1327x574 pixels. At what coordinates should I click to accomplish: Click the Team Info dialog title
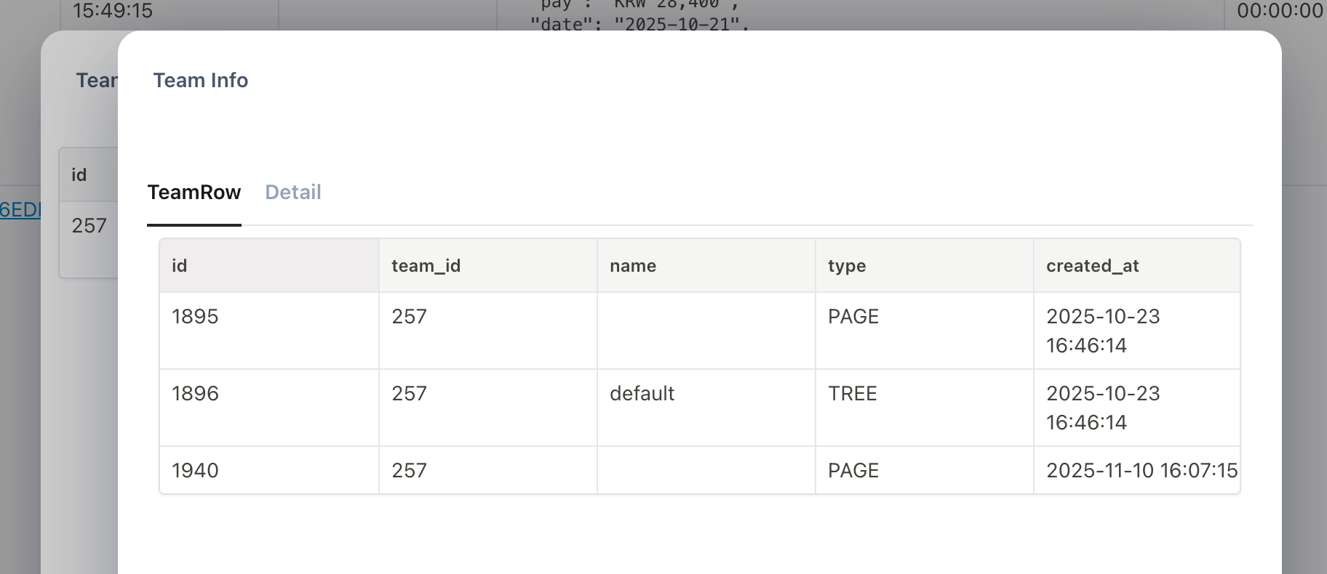[x=201, y=80]
